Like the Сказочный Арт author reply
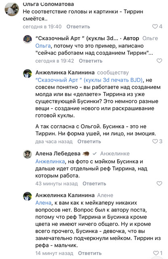This screenshot has width=168, height=259. tap(159, 61)
